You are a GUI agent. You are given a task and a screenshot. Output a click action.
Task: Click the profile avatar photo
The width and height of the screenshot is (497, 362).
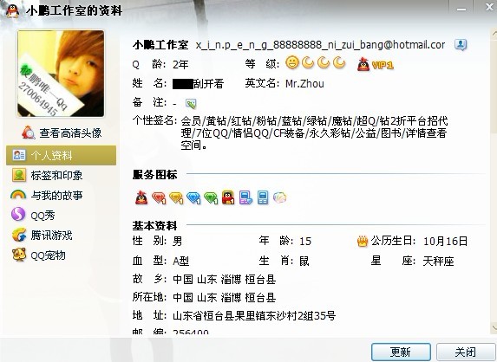61,74
